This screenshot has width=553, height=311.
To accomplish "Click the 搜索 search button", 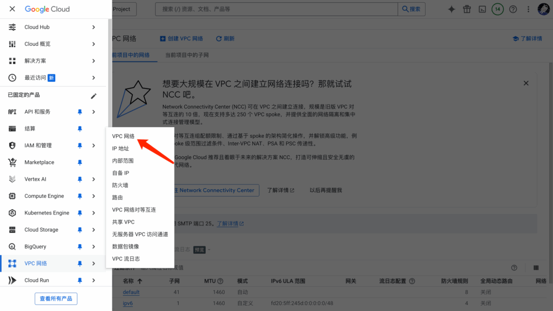I will (x=412, y=9).
